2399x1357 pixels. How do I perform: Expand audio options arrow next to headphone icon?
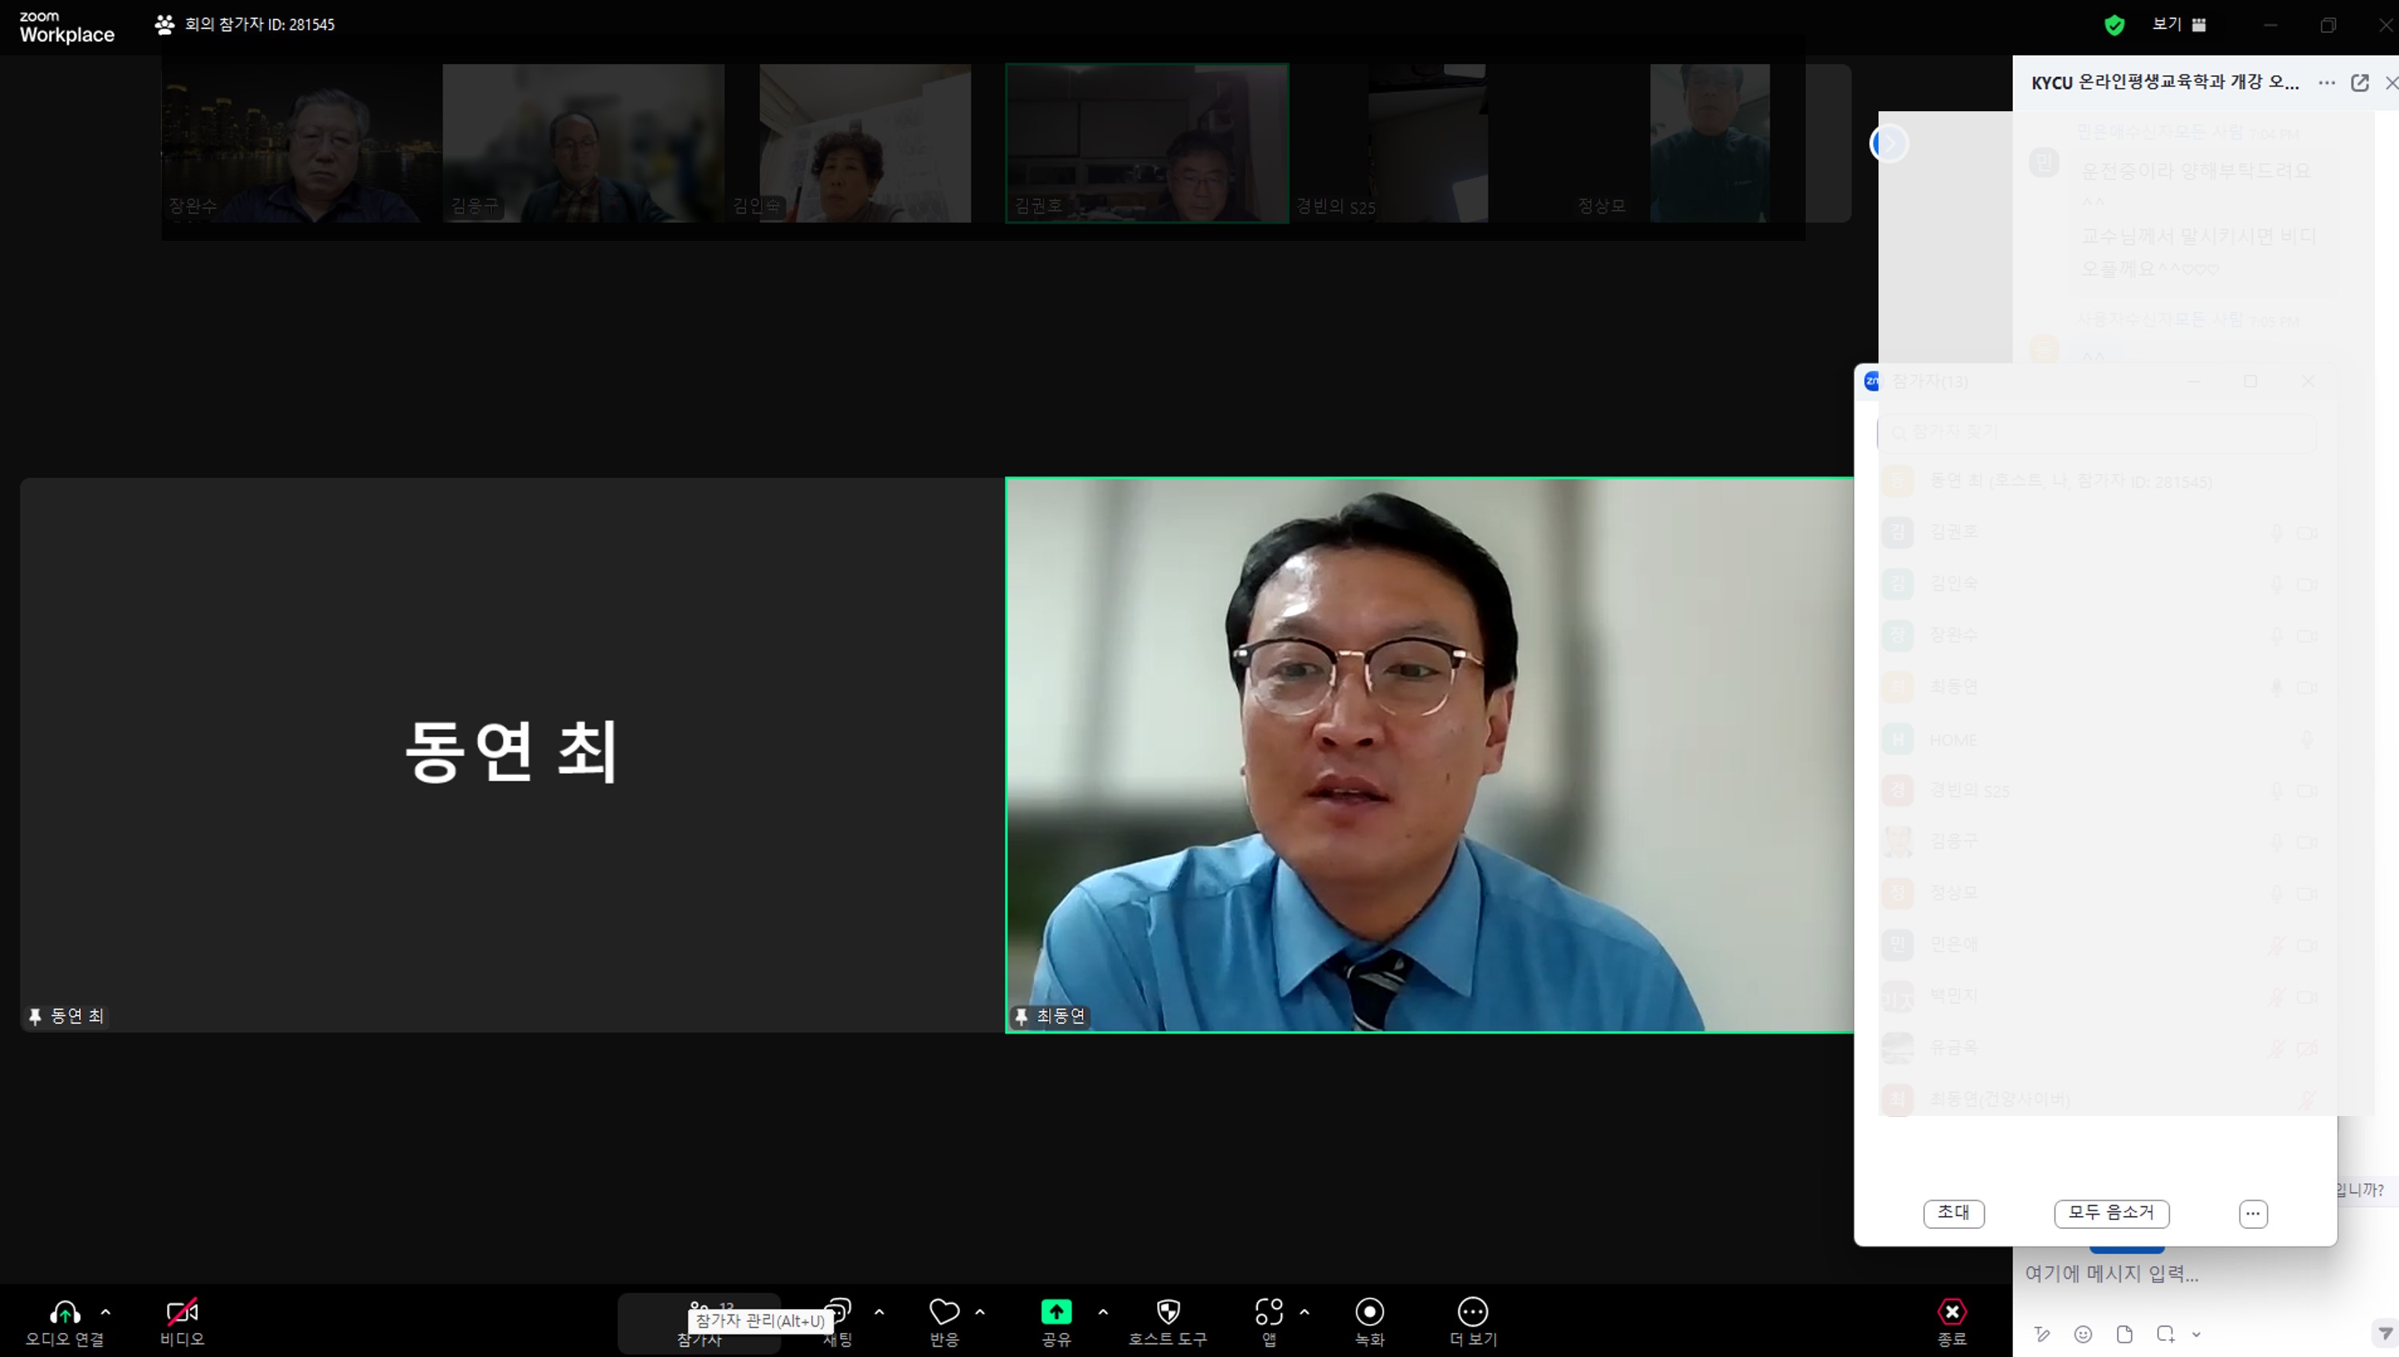pyautogui.click(x=106, y=1312)
